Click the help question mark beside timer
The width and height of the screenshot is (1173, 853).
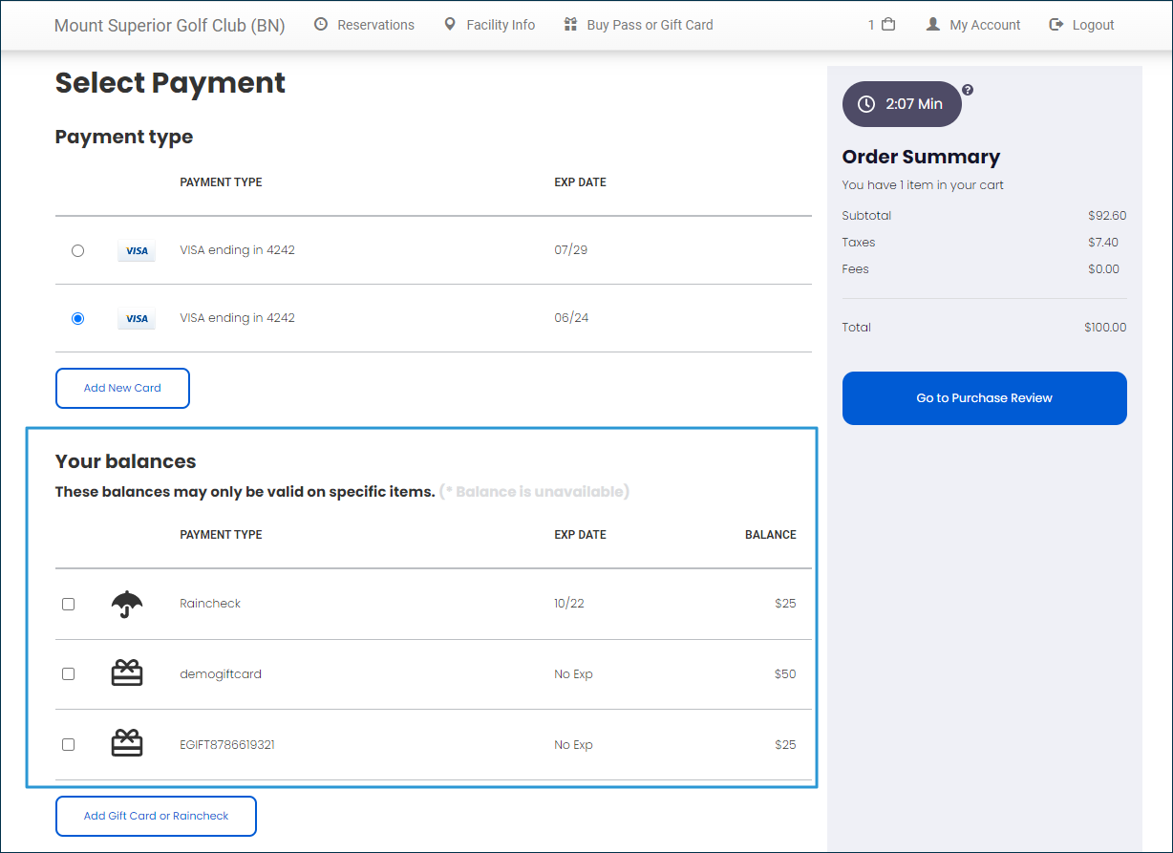(x=968, y=90)
